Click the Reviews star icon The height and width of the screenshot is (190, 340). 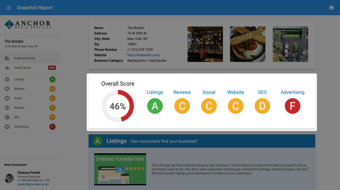[7, 89]
